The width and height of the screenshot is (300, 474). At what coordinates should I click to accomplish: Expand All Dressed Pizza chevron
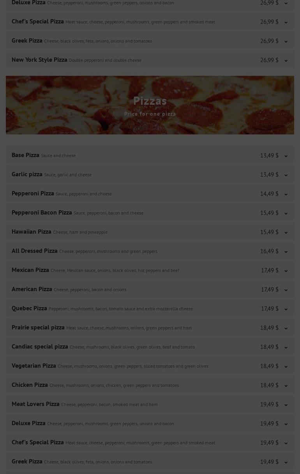tap(286, 252)
